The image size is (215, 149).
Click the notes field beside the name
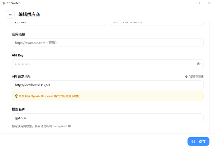[x=157, y=24]
